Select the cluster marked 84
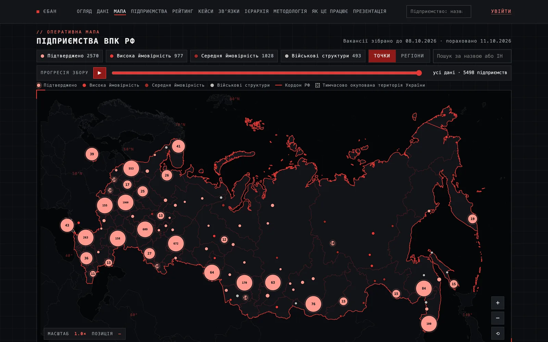This screenshot has width=548, height=342. click(x=424, y=288)
